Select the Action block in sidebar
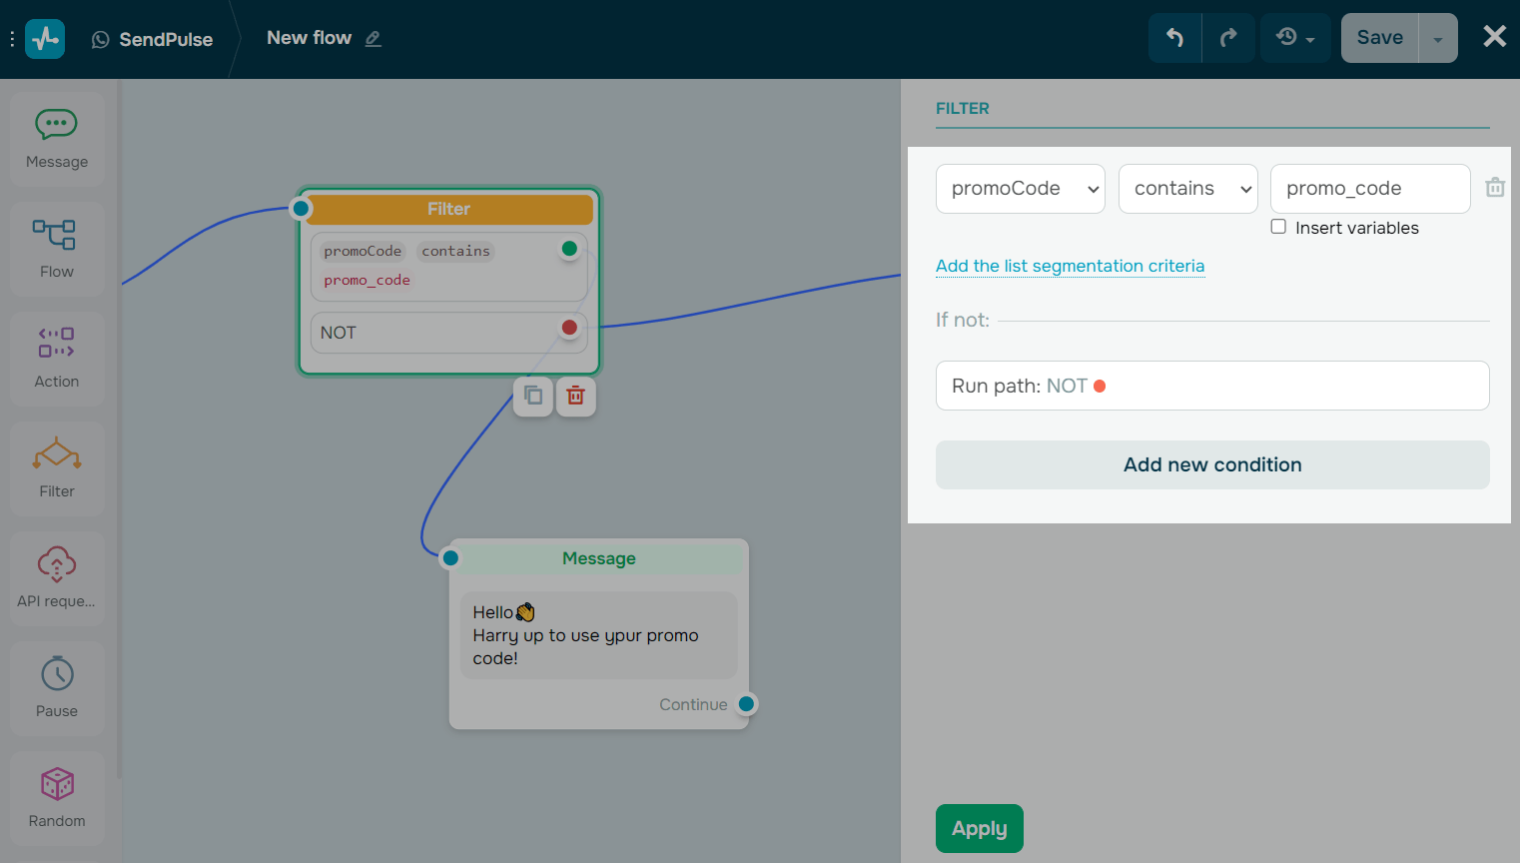 pyautogui.click(x=57, y=358)
